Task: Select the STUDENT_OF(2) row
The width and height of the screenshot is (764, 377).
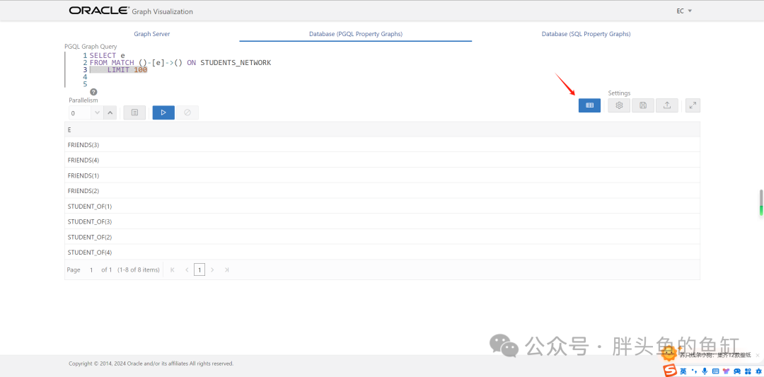Action: point(382,237)
